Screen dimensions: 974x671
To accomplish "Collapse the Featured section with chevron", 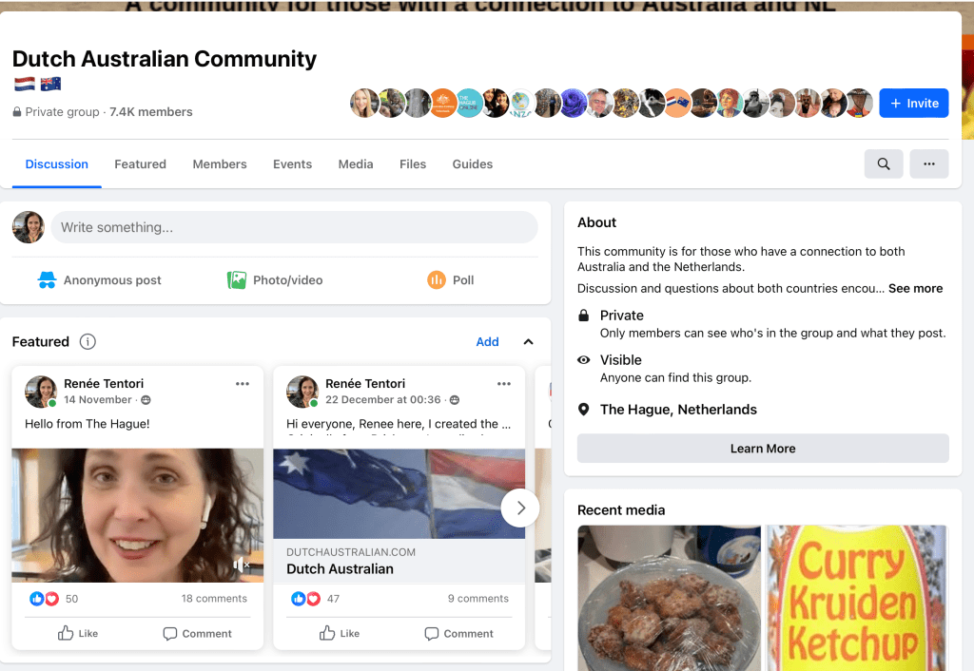I will [x=529, y=342].
